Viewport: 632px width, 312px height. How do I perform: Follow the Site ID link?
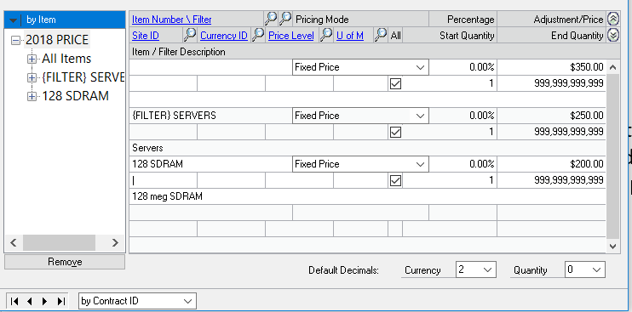click(146, 36)
